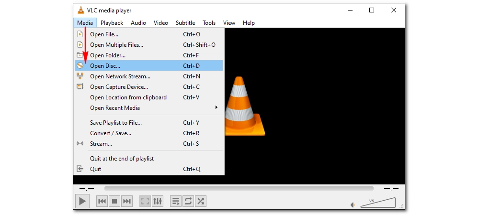Select Quit from the Media menu
Image resolution: width=479 pixels, height=215 pixels.
point(149,169)
